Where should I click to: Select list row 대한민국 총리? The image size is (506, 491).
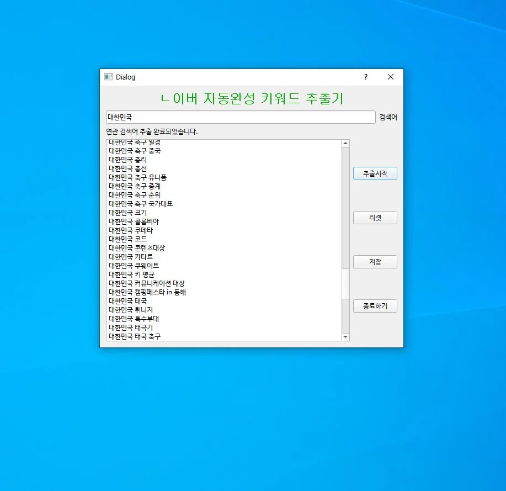tap(223, 160)
